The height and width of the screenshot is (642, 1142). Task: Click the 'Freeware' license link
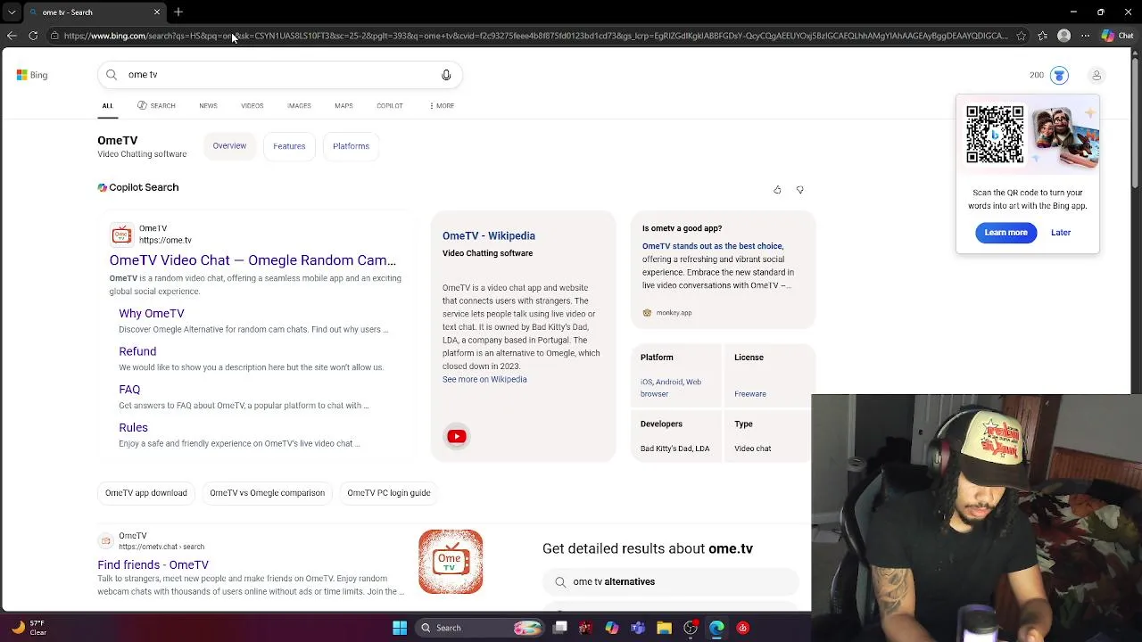click(x=750, y=394)
